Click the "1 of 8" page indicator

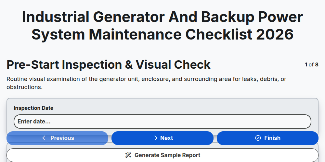[x=312, y=65]
